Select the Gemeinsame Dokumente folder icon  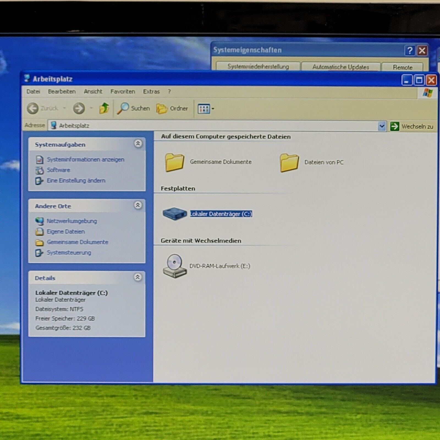point(174,162)
